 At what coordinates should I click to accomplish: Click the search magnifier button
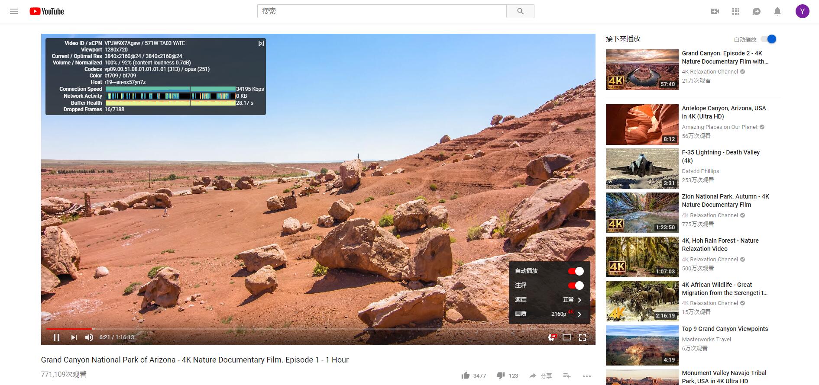pos(520,11)
